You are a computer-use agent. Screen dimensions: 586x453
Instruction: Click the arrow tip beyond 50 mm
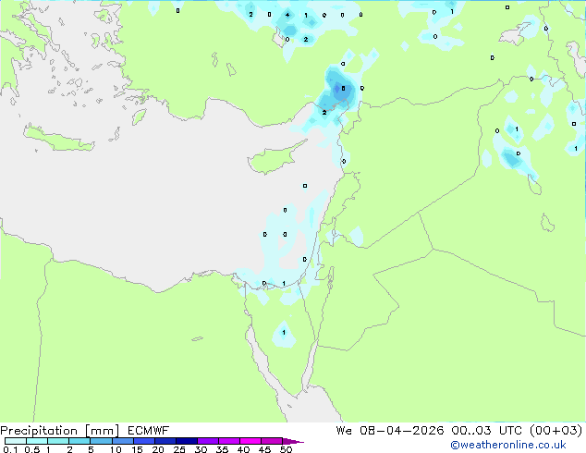click(x=293, y=441)
